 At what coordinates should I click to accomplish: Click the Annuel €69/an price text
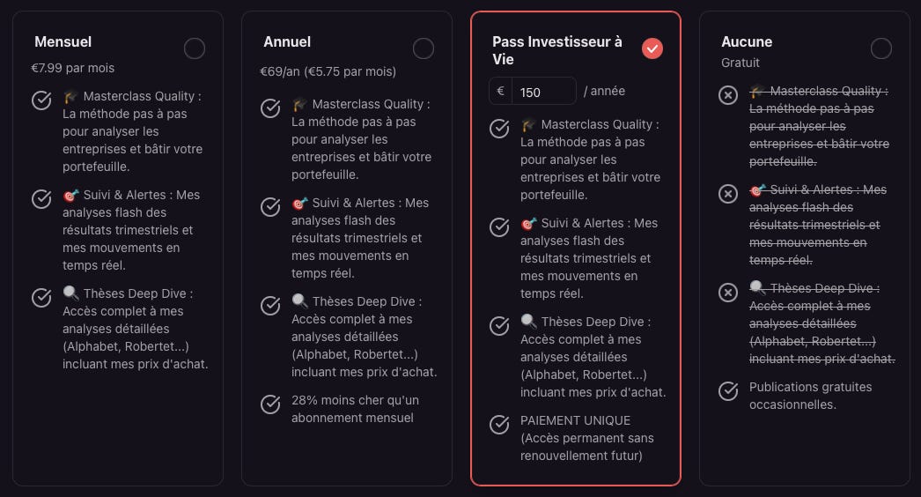click(328, 71)
